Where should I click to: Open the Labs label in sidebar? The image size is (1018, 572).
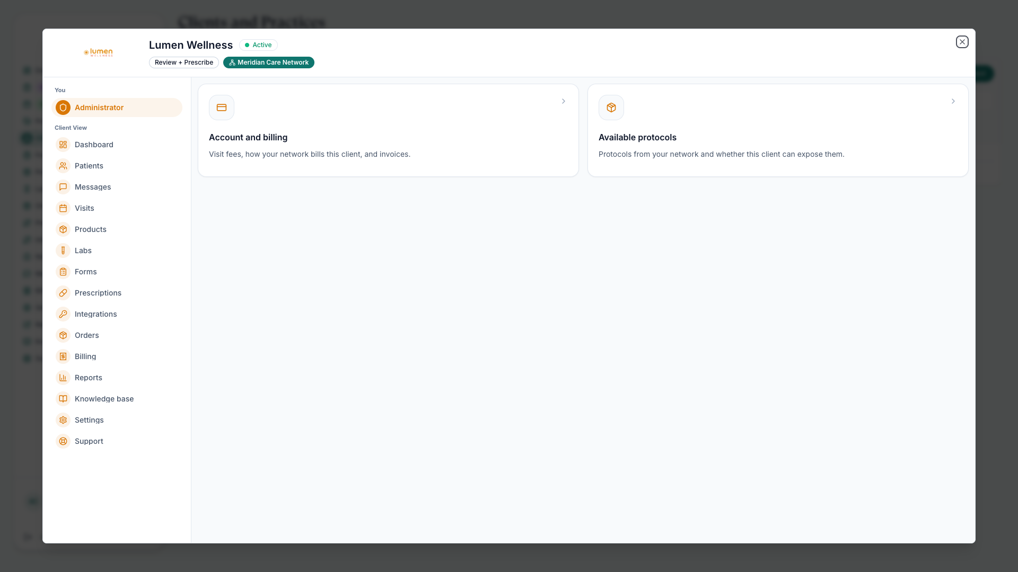(83, 251)
